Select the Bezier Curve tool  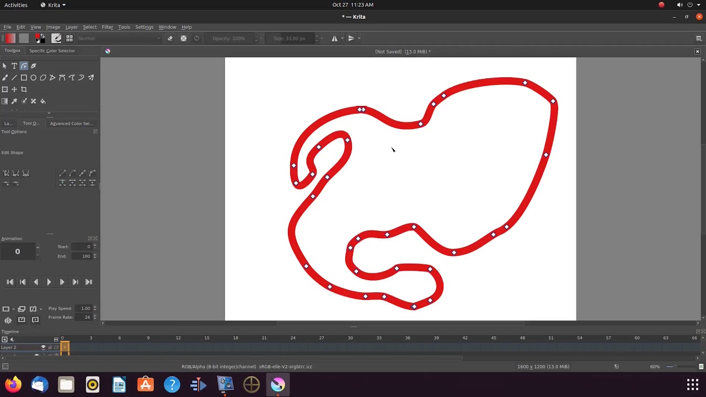(x=62, y=78)
